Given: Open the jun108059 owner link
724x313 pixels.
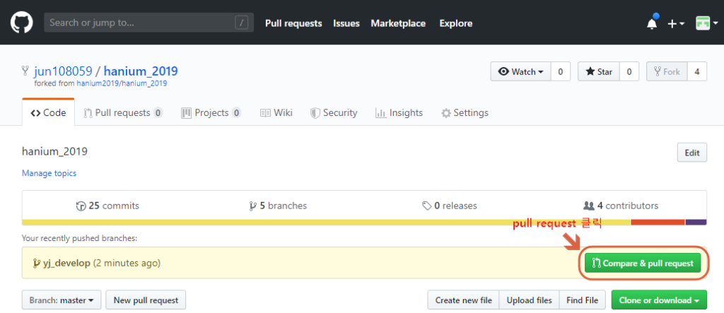Looking at the screenshot, I should pyautogui.click(x=63, y=71).
